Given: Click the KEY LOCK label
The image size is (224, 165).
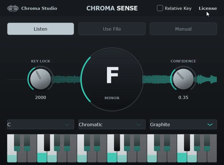Looking at the screenshot, I should 41,61.
